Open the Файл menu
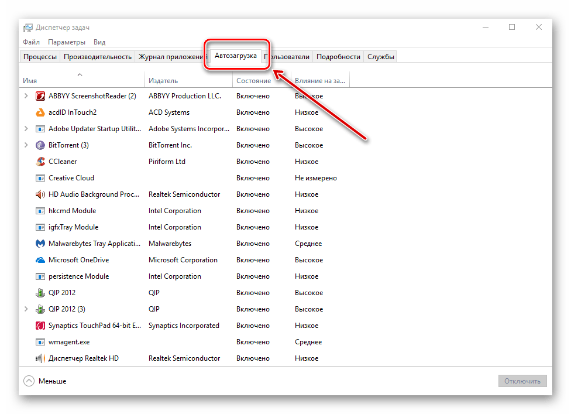Viewport: 571px width, 414px height. pos(32,42)
